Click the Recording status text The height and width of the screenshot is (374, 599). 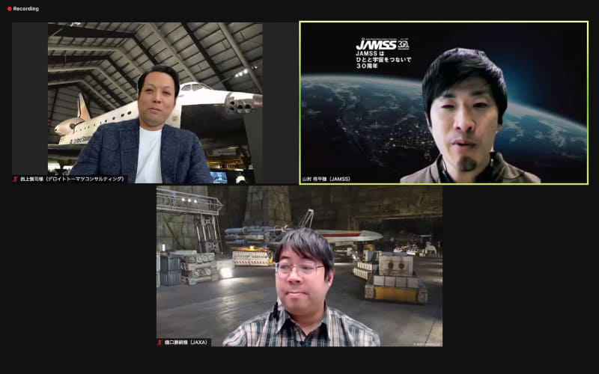(x=26, y=9)
